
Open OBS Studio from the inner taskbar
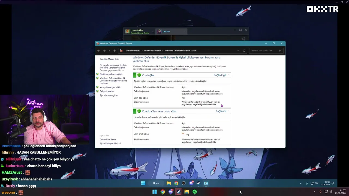click(x=184, y=183)
